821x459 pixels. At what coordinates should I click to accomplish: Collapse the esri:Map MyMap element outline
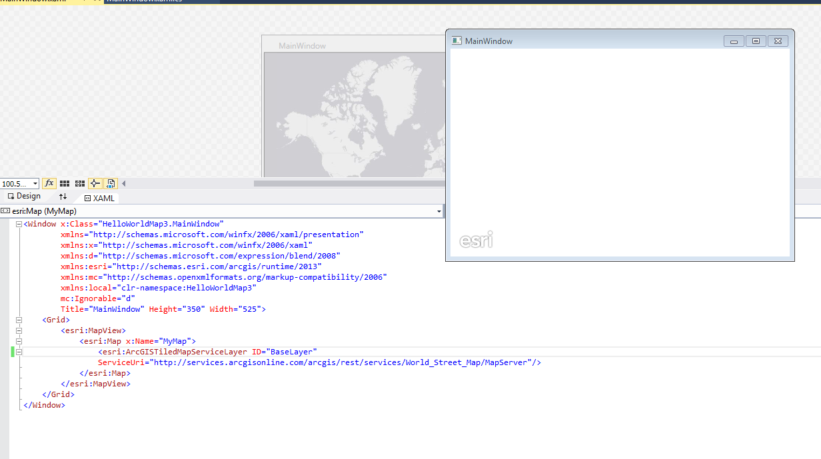click(x=19, y=342)
